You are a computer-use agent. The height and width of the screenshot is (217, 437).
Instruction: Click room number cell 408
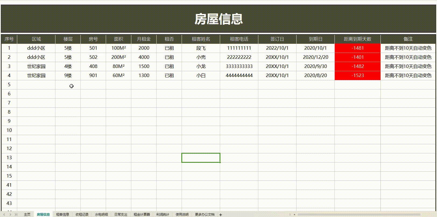point(93,67)
